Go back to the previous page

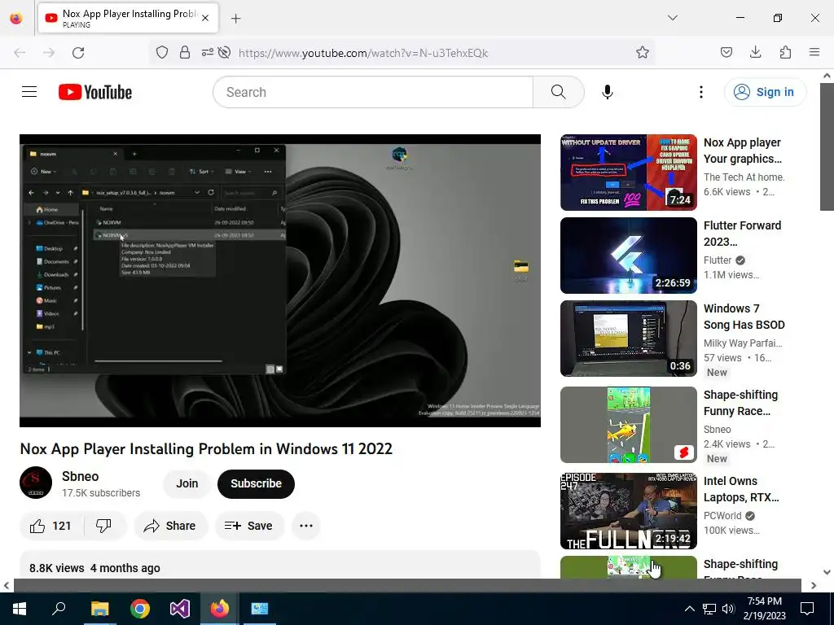(20, 53)
